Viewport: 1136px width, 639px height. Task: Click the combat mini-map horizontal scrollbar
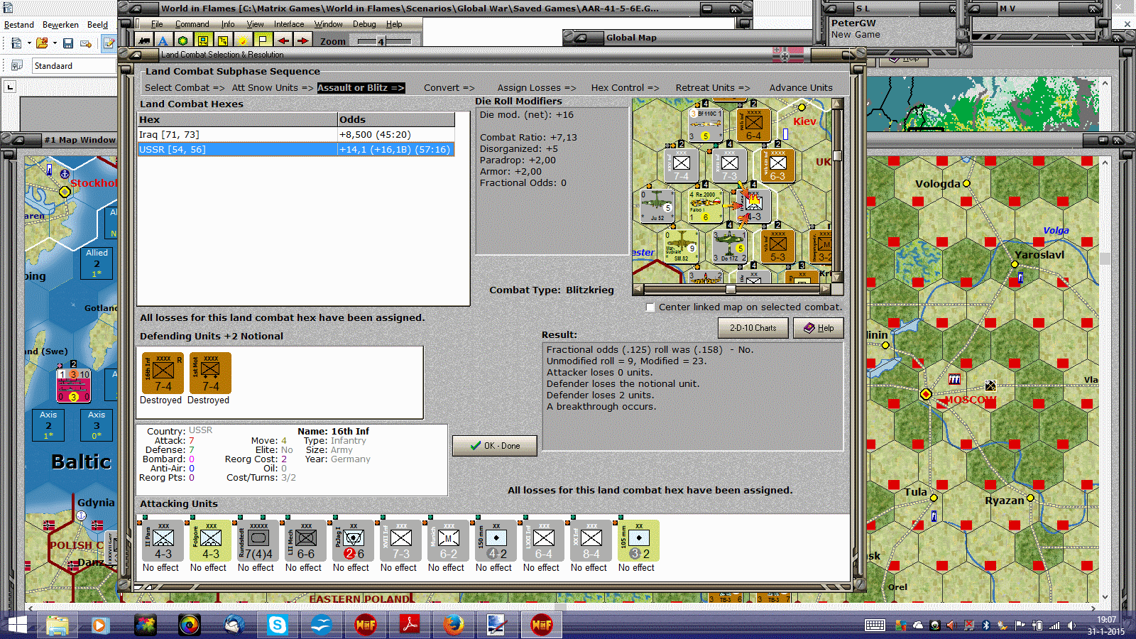pyautogui.click(x=731, y=290)
